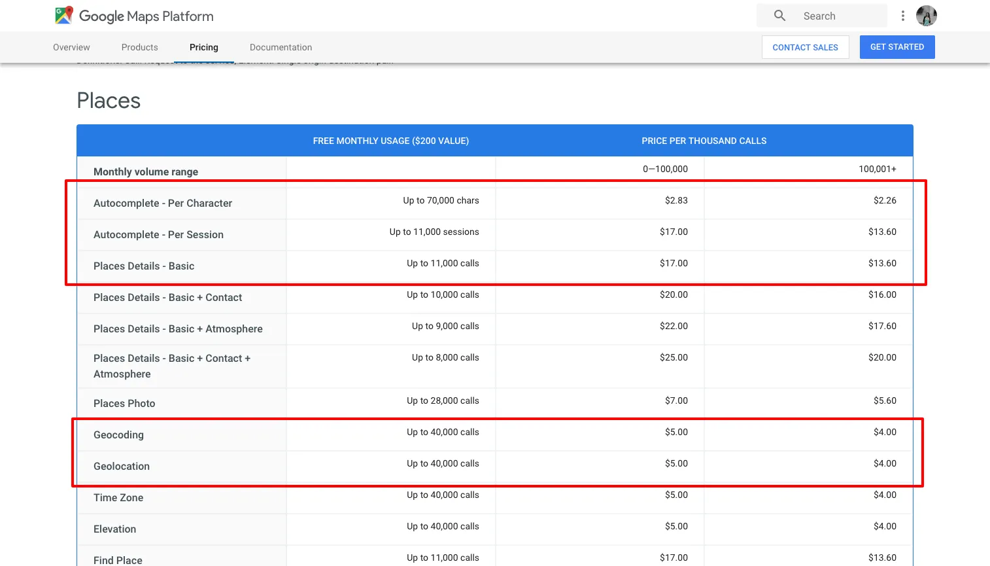This screenshot has height=566, width=990.
Task: Click the Up to 10,000 calls cell
Action: click(x=443, y=294)
